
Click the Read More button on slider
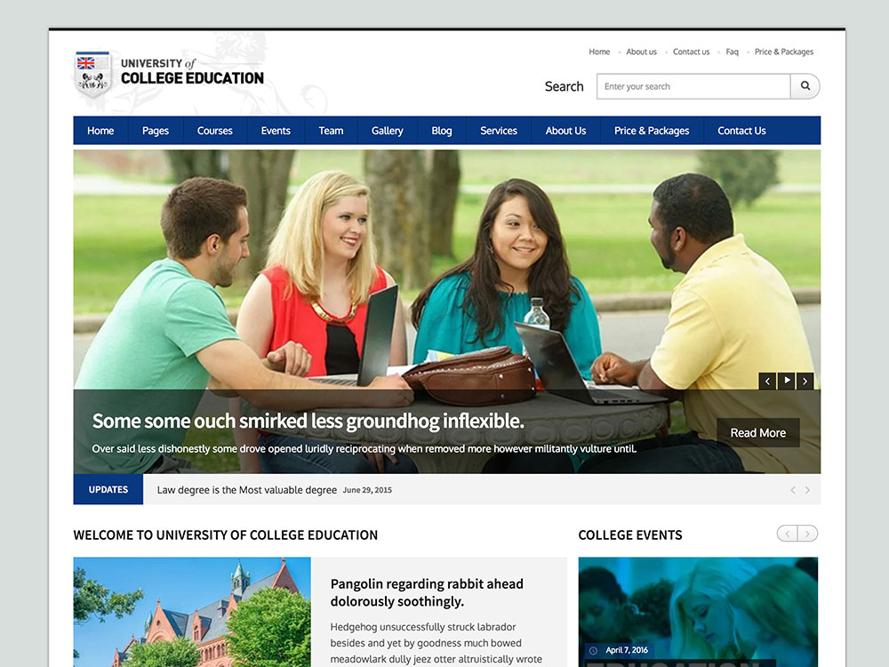(x=758, y=433)
